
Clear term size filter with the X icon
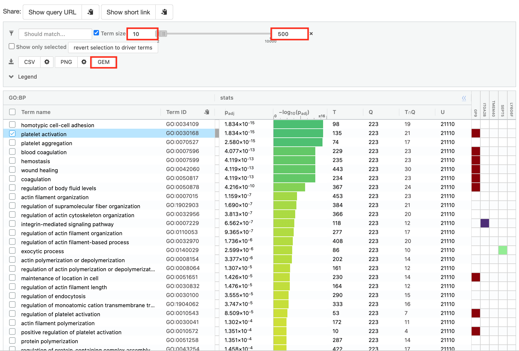point(311,34)
